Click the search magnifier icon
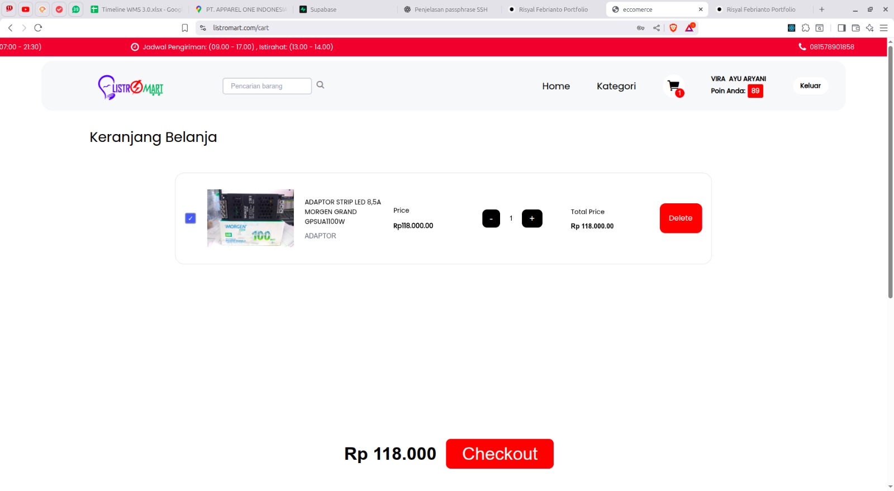894x491 pixels. click(320, 85)
